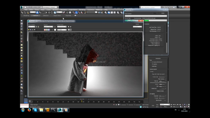Toggle the Angle Snap button

pyautogui.click(x=76, y=12)
